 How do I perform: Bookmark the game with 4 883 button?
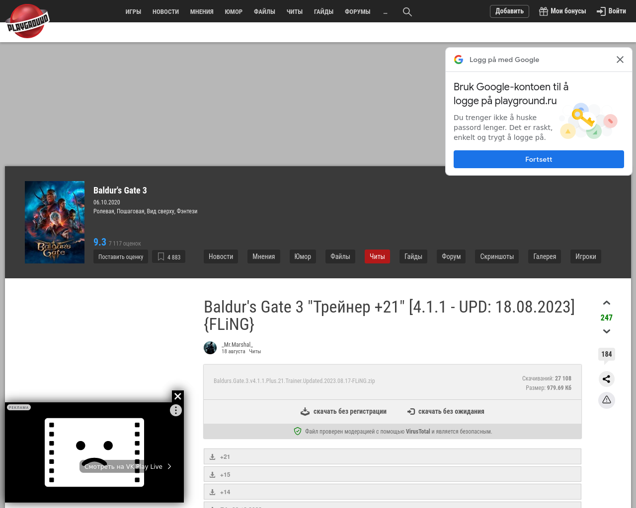tap(168, 256)
